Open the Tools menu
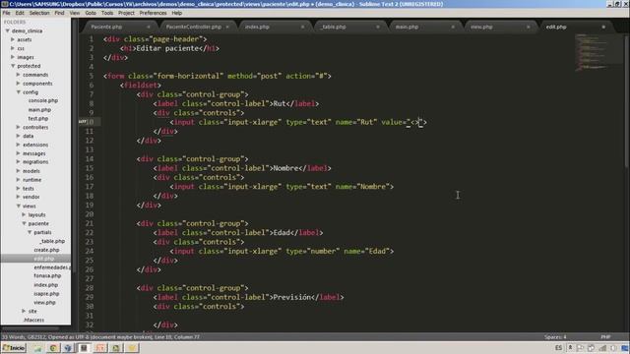This screenshot has width=630, height=354. [107, 13]
